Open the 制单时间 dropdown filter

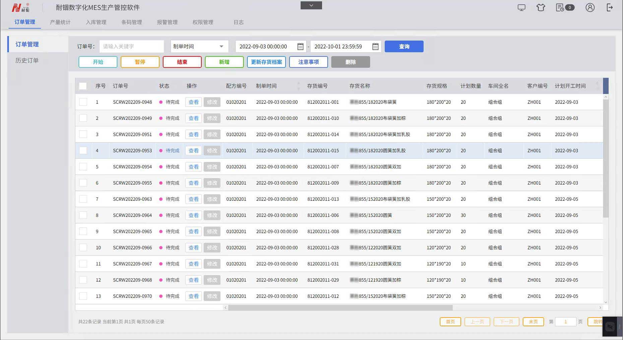coord(199,47)
